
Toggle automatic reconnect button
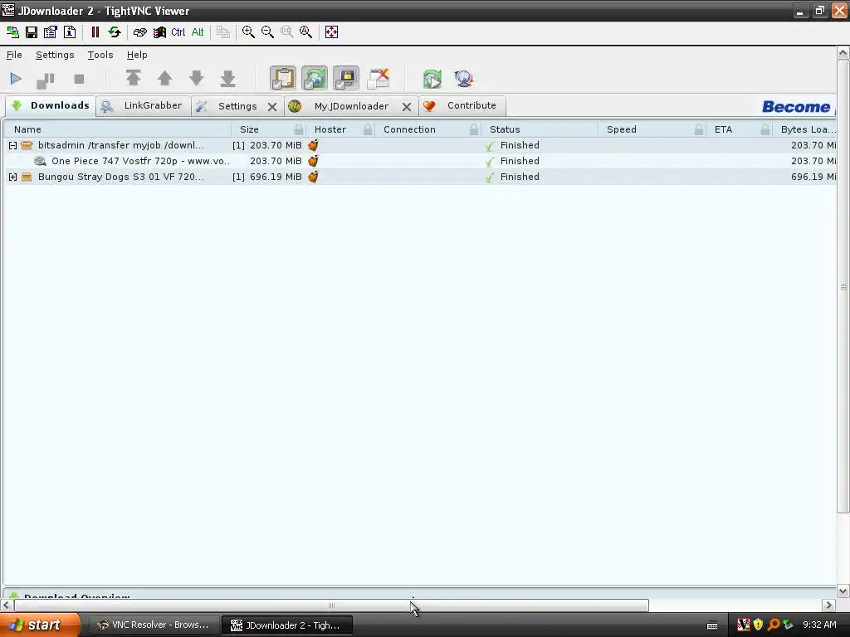coord(315,79)
